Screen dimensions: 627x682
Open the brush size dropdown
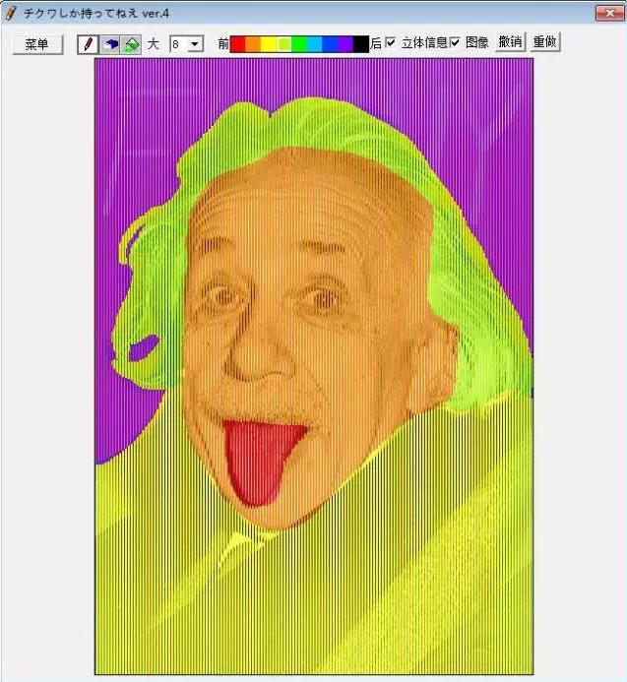(194, 44)
